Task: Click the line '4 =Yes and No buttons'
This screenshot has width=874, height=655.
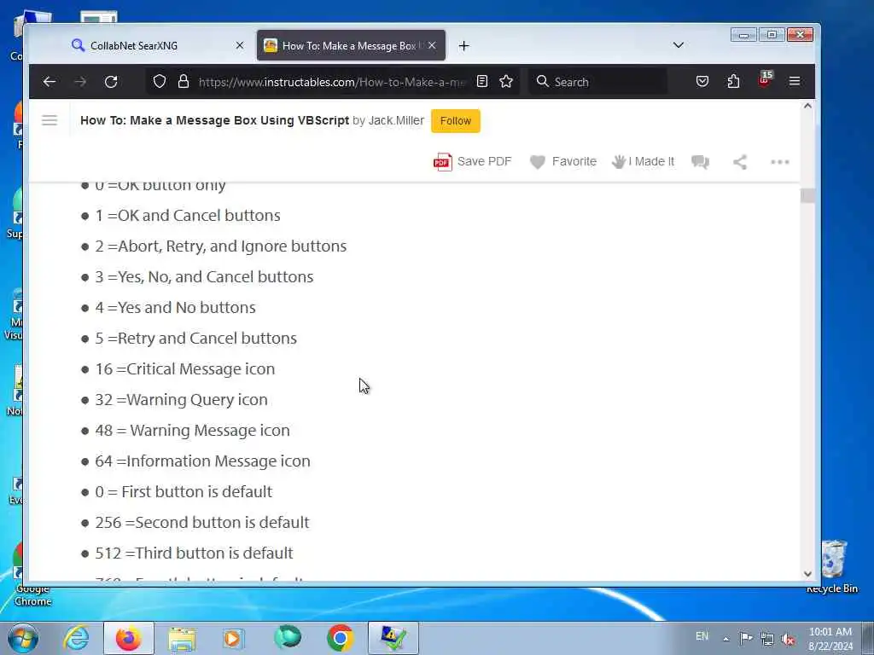Action: click(175, 307)
